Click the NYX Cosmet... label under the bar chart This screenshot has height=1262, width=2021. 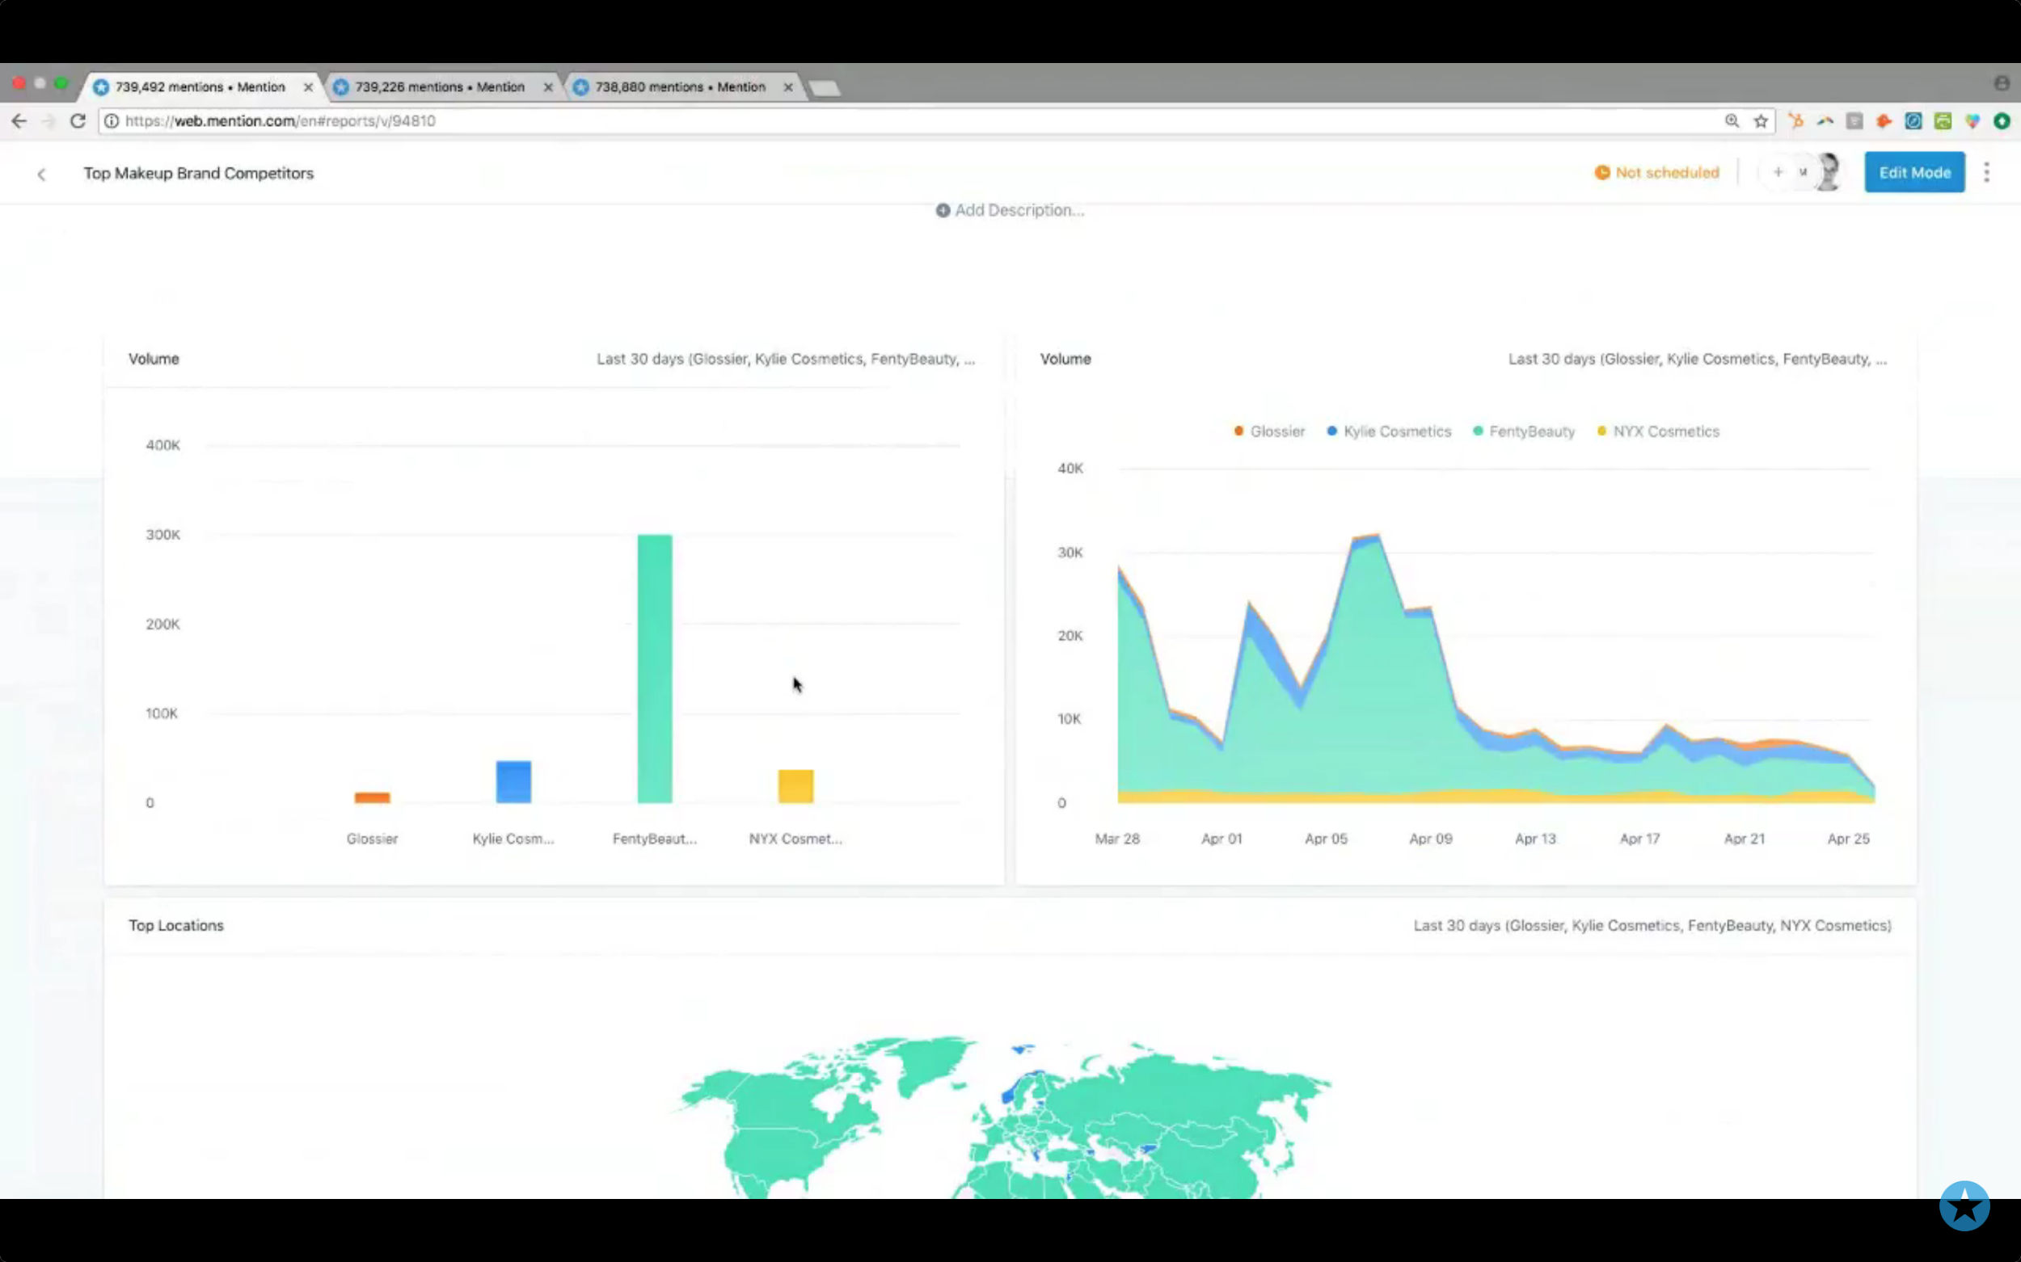(796, 839)
